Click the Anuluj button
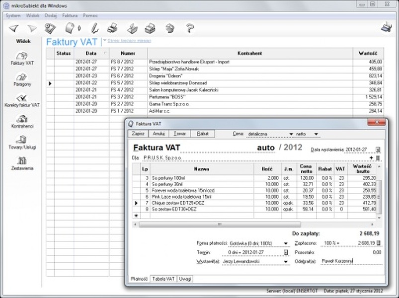The image size is (399, 298). click(x=159, y=134)
